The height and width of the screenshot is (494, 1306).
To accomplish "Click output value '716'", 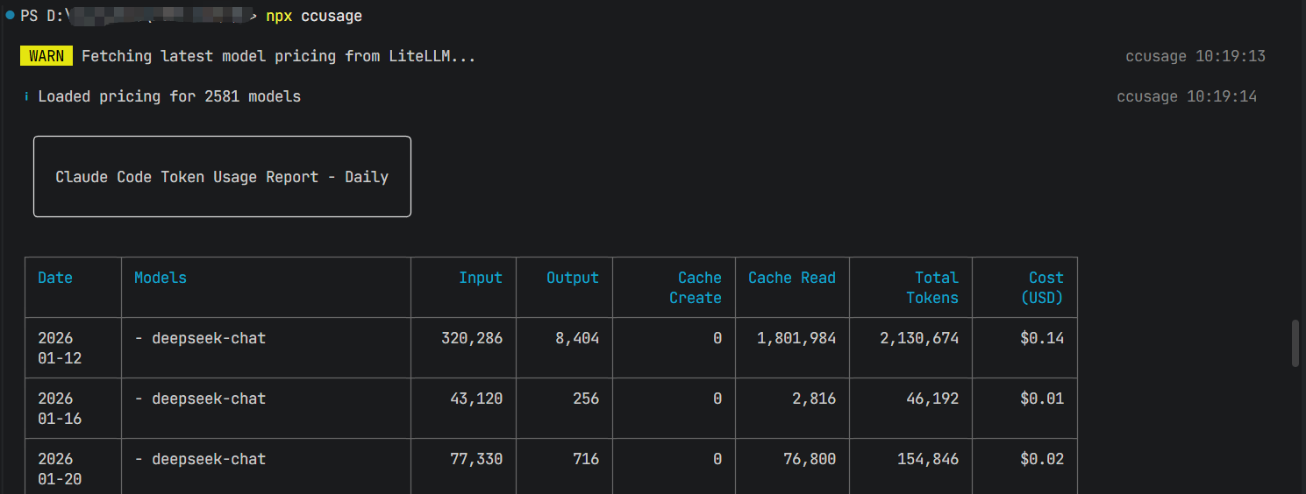I will click(586, 459).
